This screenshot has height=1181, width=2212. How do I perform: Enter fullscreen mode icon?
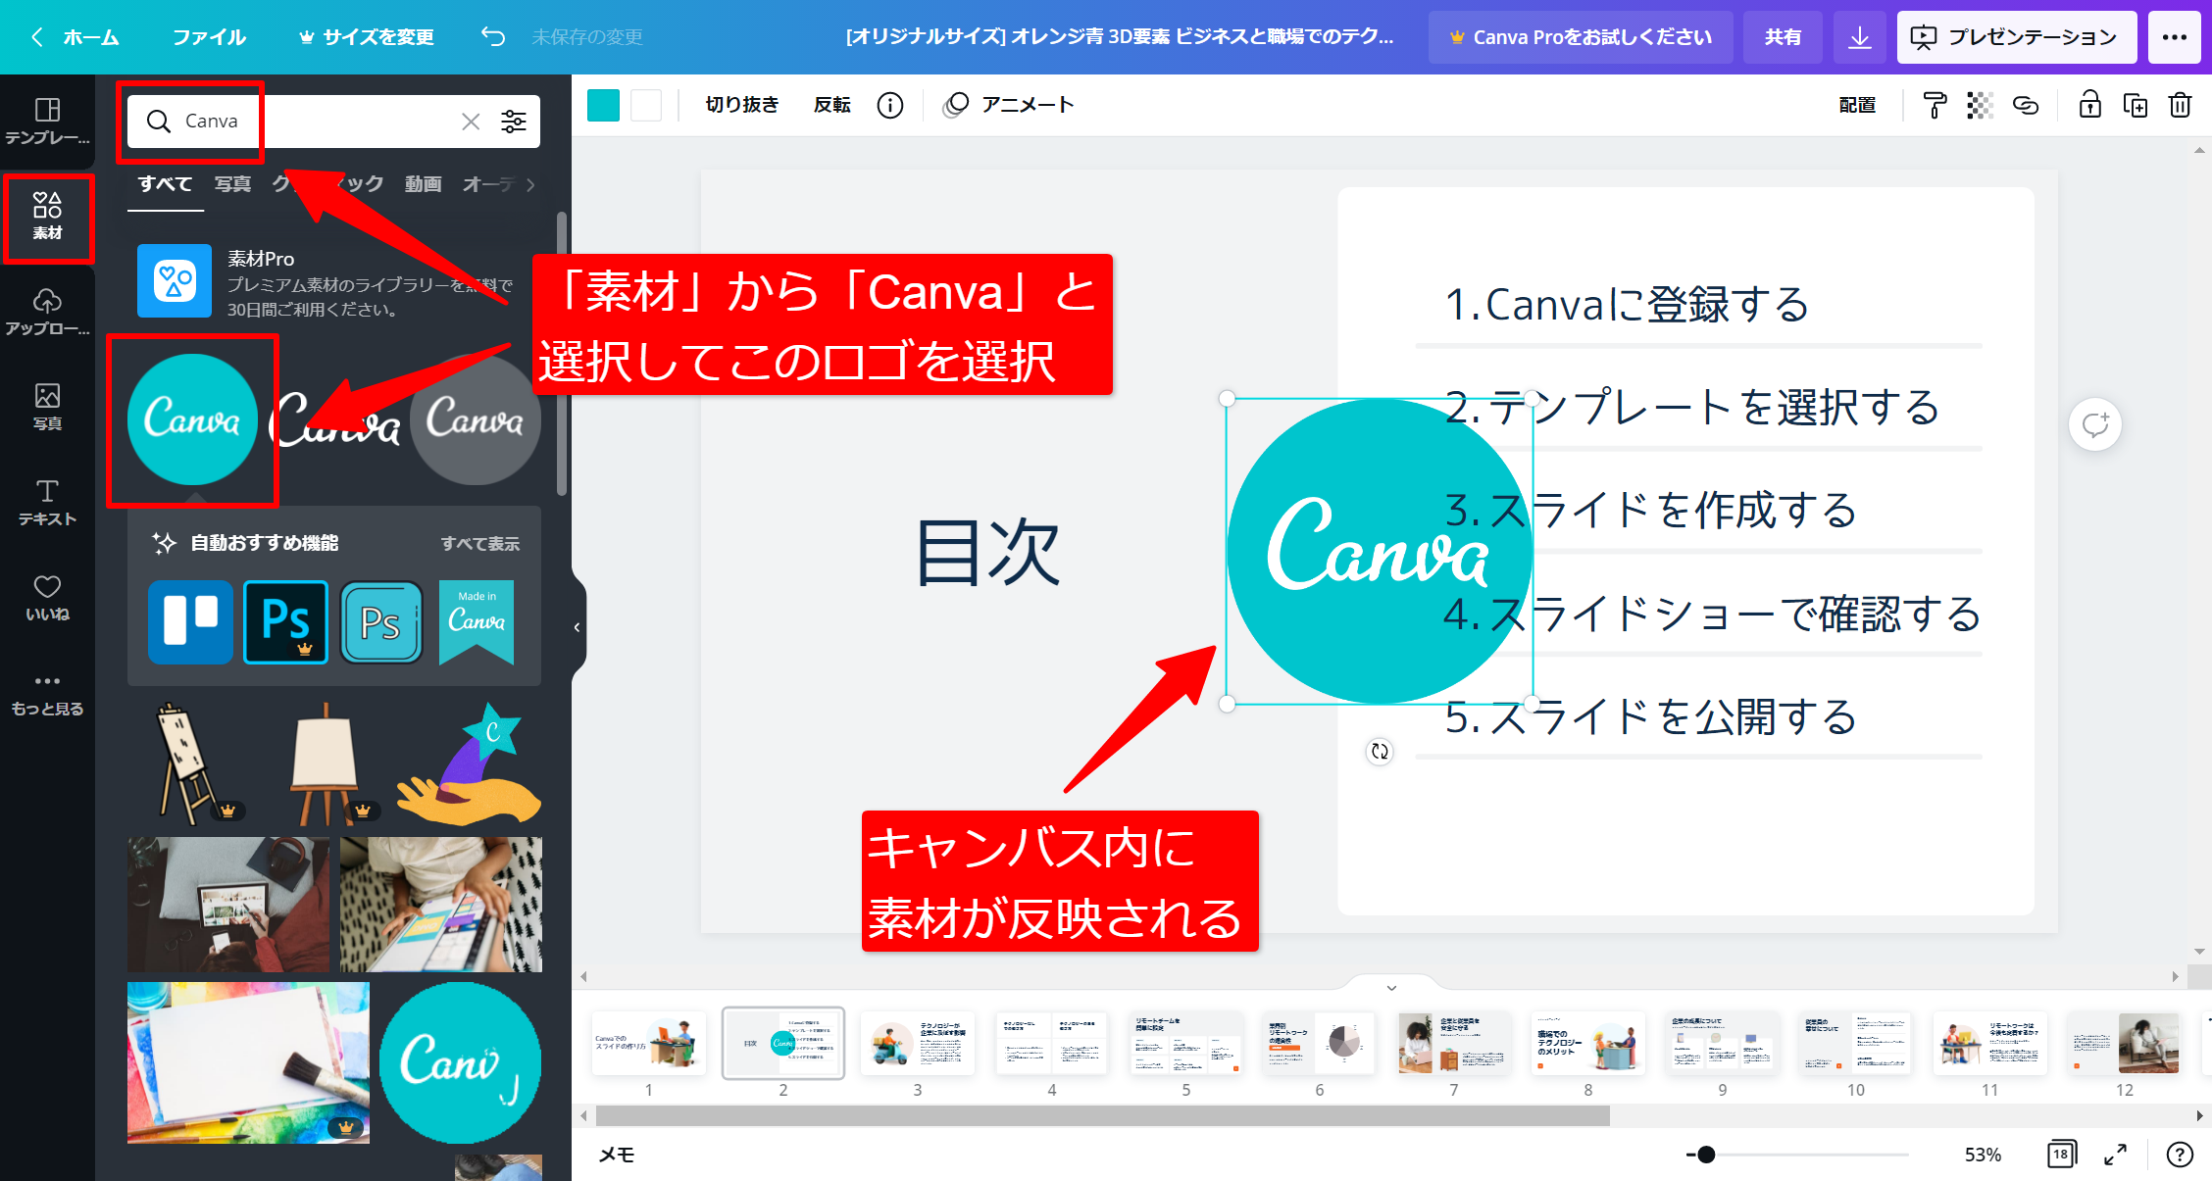point(2115,1155)
